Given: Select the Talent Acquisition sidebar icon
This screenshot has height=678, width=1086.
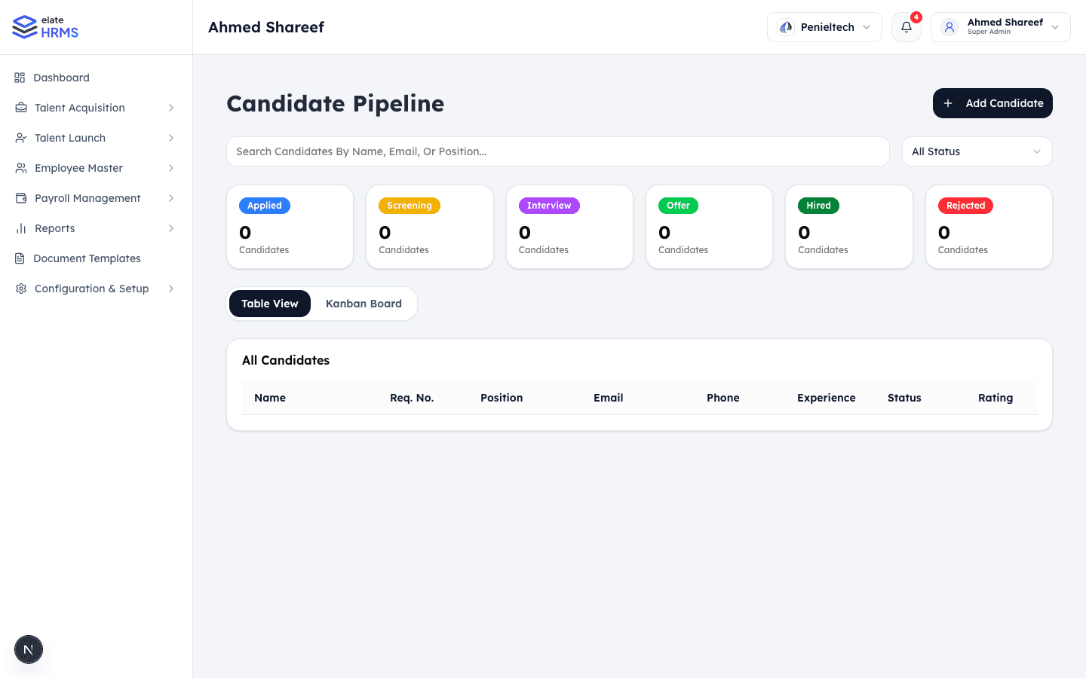Looking at the screenshot, I should [x=21, y=107].
